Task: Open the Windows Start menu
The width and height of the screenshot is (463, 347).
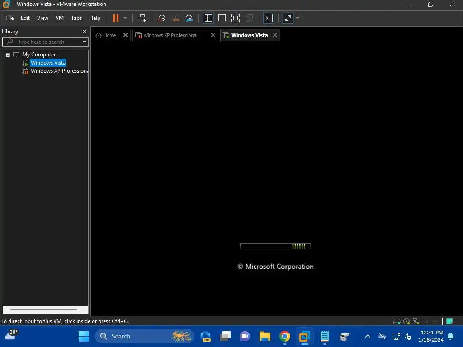Action: click(84, 336)
